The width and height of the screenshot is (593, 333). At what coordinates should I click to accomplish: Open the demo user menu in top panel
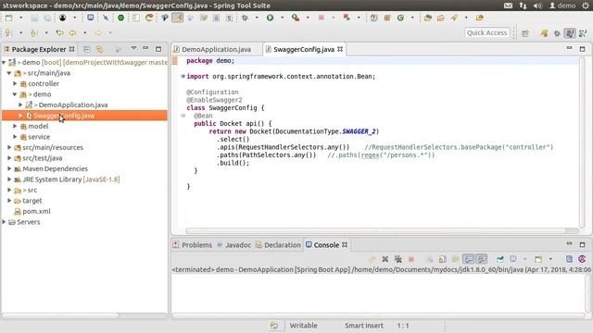point(562,6)
